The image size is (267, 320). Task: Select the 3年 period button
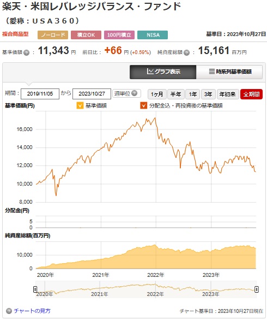click(208, 94)
